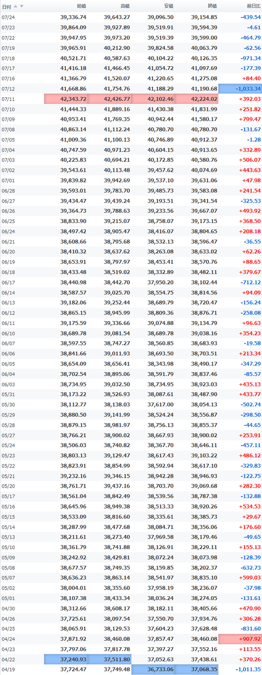The image size is (262, 675).
Task: Select the high value 39,252.44
Action: coord(117,302)
